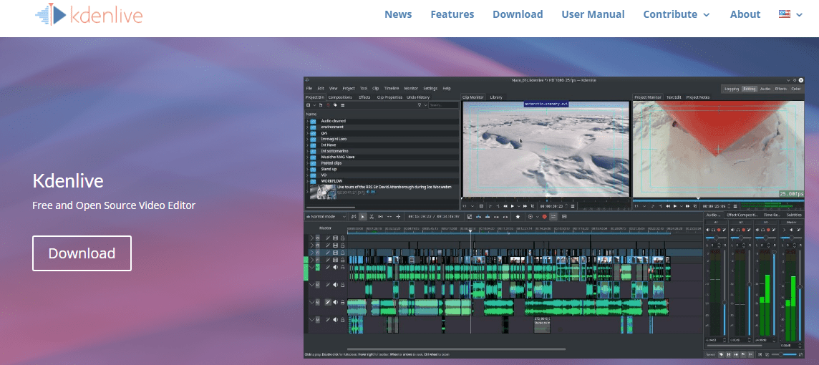Screen dimensions: 819x365
Task: Select the arrow selection tool in timeline toolbar
Action: tap(362, 217)
